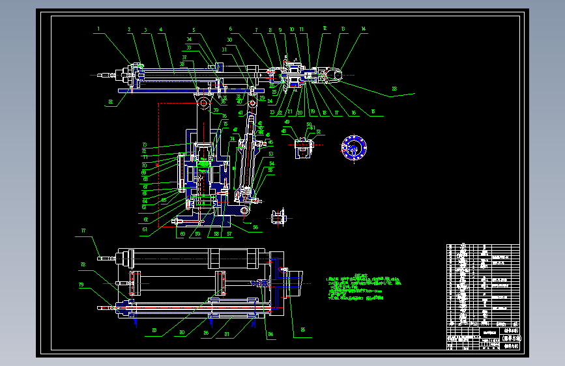This screenshot has width=565, height=366.
Task: Click part callout number 33
Action: [x=189, y=48]
